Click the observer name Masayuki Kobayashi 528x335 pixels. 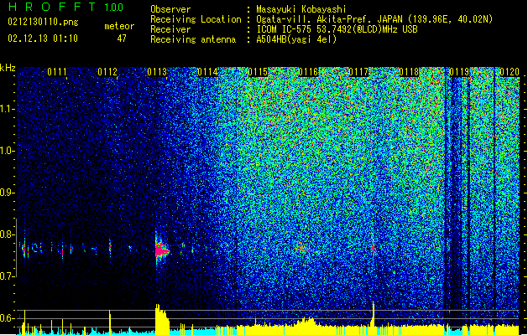tap(301, 9)
